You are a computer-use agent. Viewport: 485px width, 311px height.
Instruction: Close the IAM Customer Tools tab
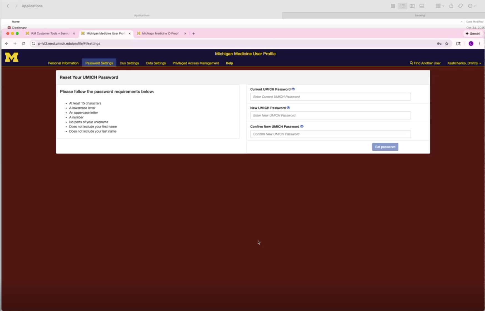click(74, 33)
